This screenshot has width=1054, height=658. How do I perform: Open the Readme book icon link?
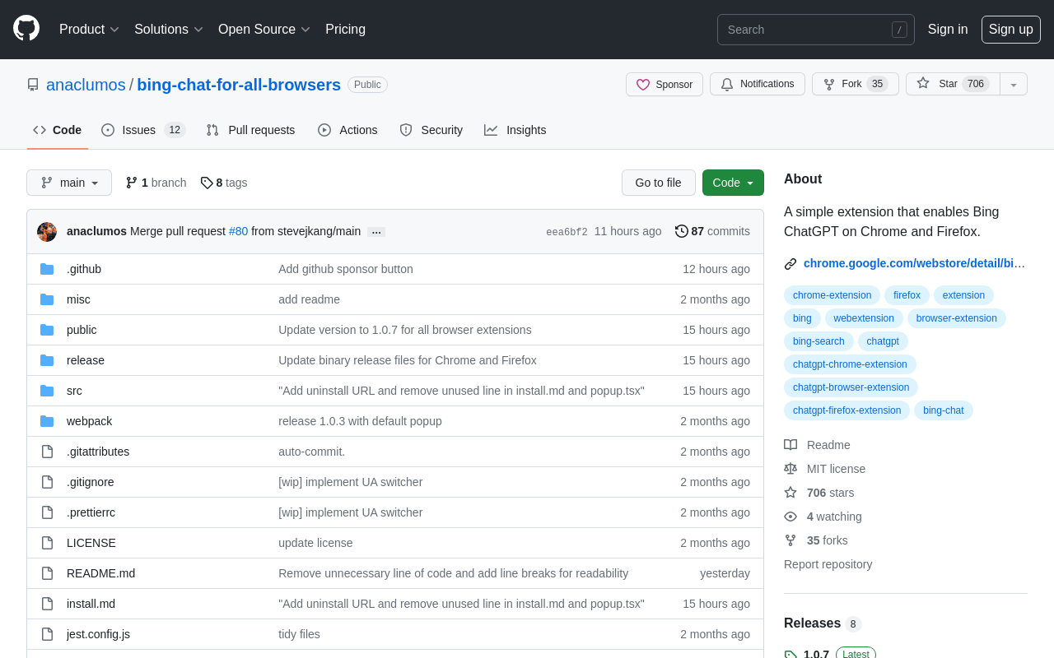tap(790, 445)
